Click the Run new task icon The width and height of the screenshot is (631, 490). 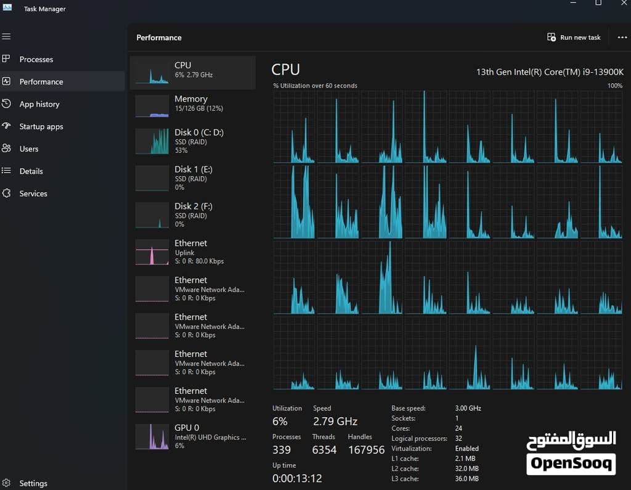[552, 37]
